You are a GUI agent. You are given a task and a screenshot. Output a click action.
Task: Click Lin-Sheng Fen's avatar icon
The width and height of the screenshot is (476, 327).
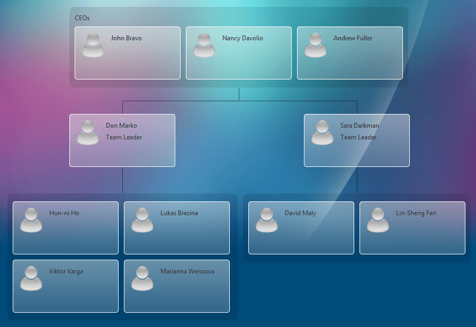378,220
